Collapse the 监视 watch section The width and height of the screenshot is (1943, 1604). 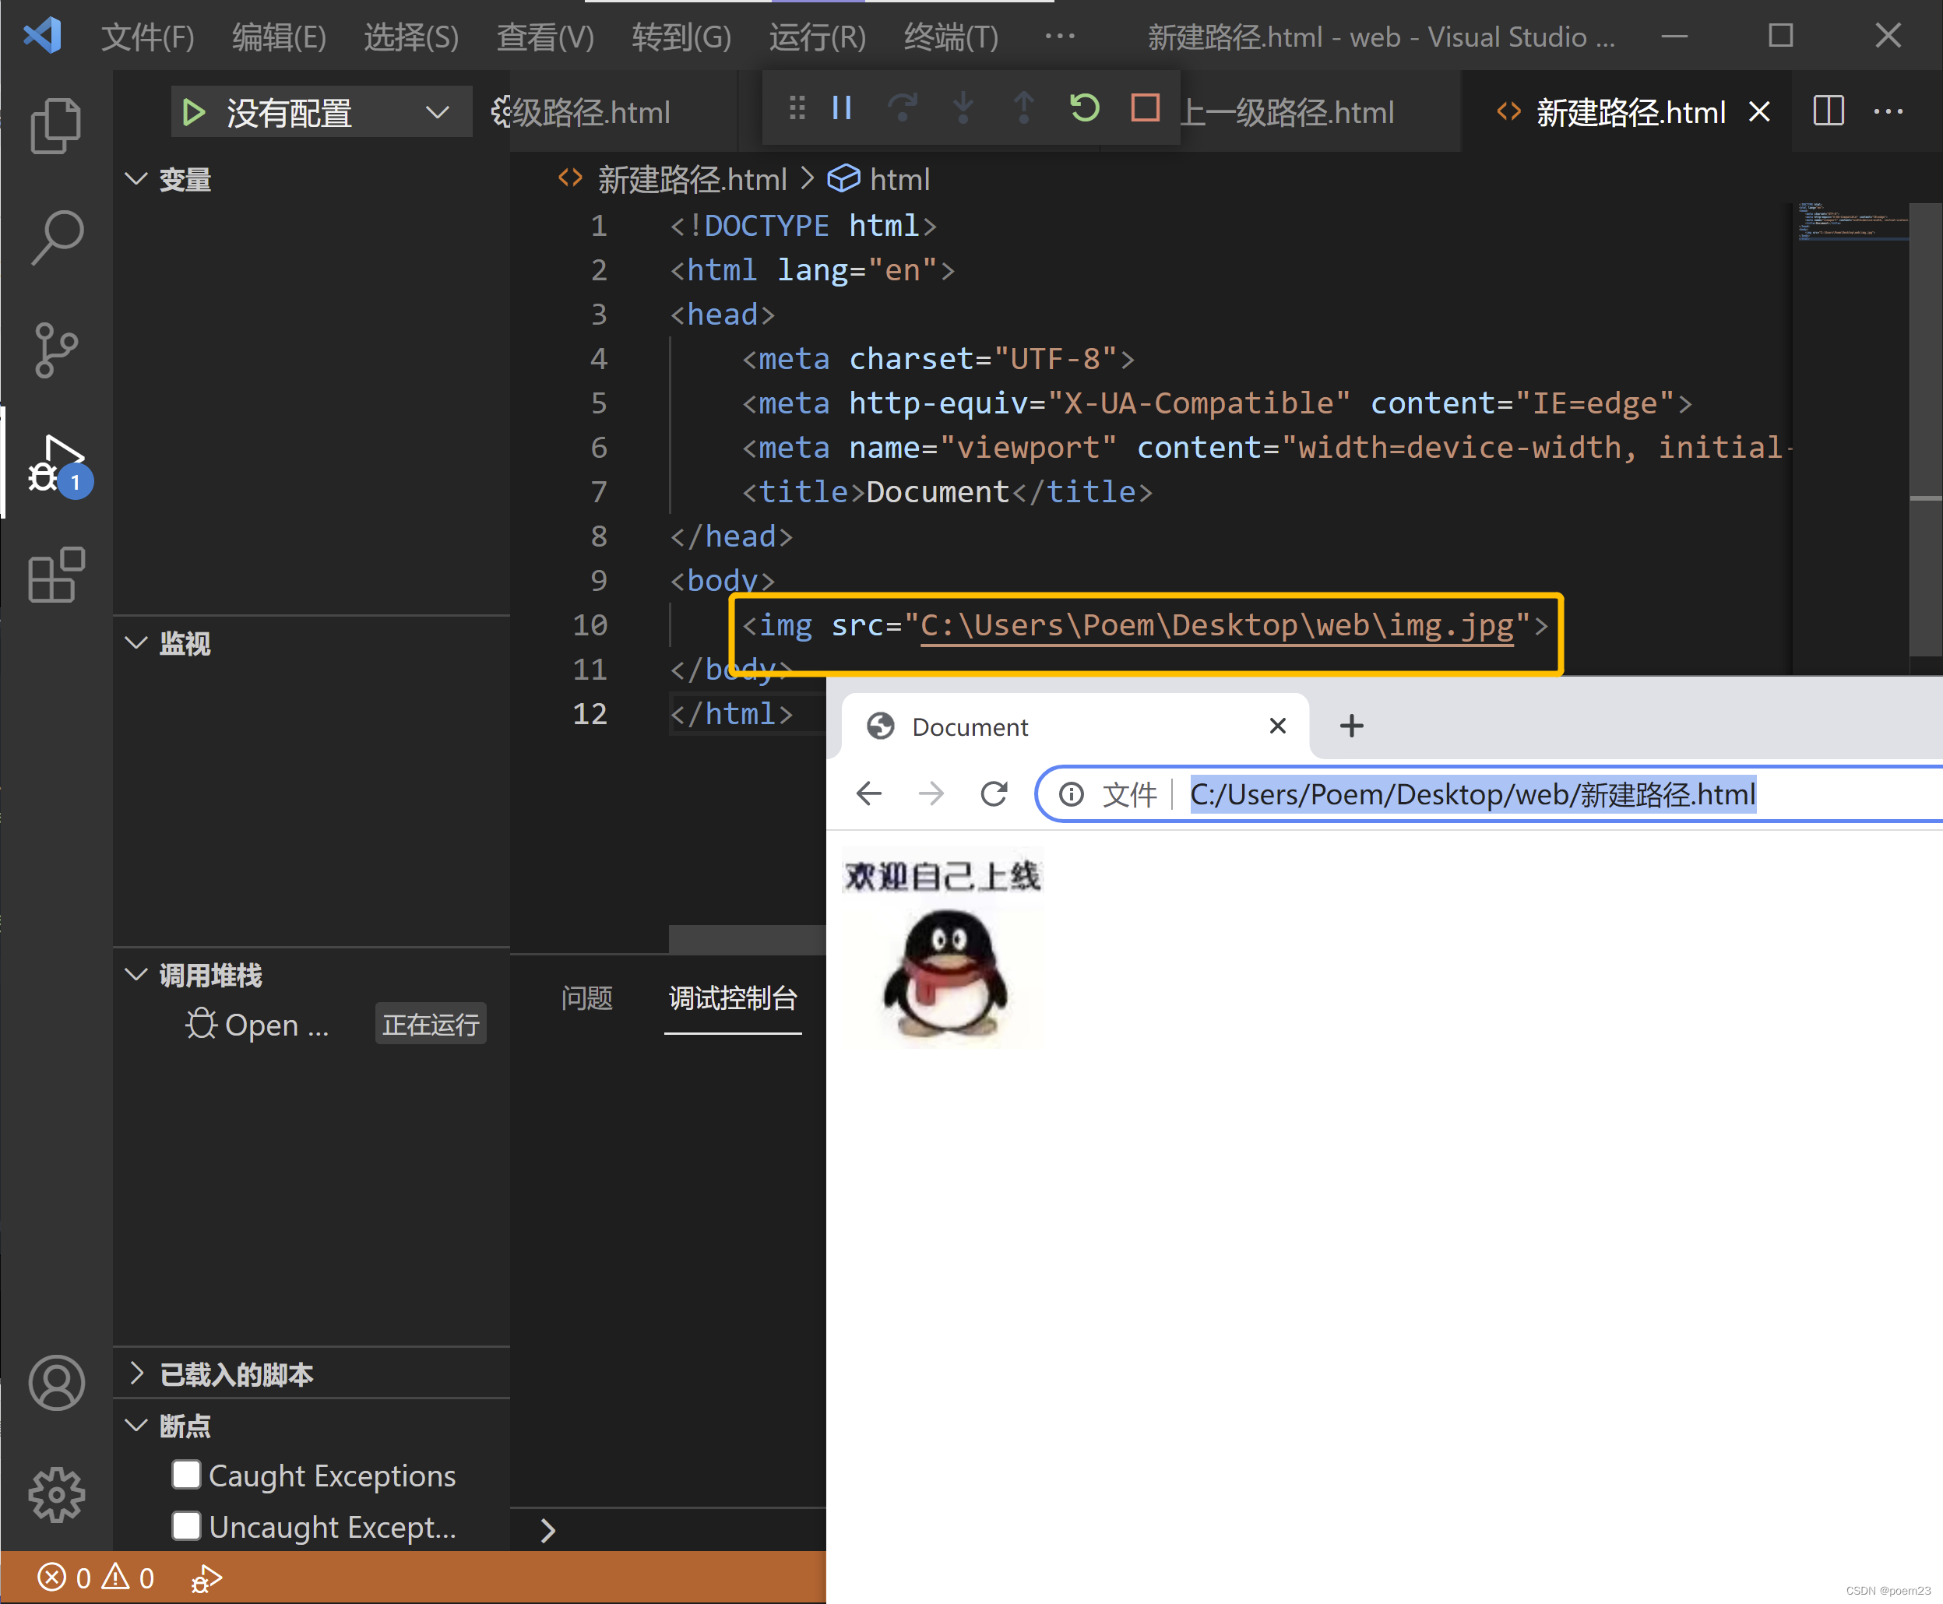point(137,642)
